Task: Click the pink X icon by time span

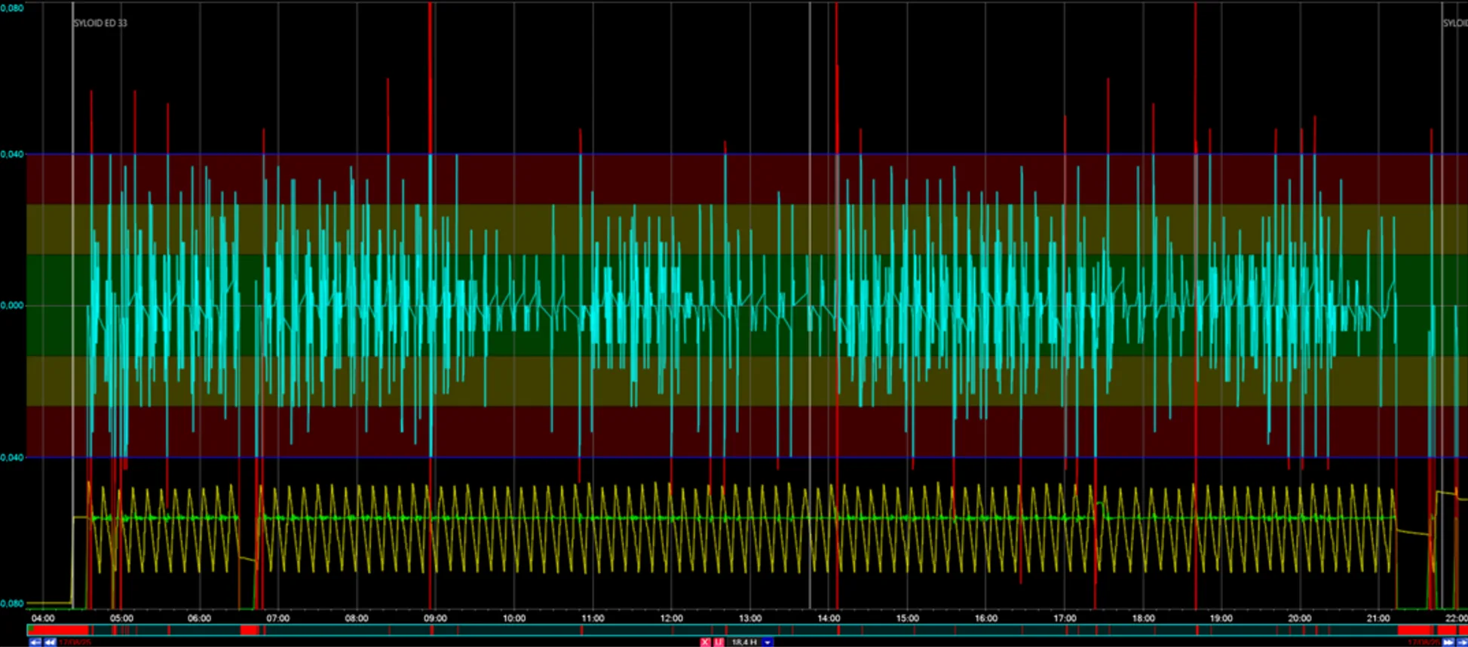Action: coord(705,642)
